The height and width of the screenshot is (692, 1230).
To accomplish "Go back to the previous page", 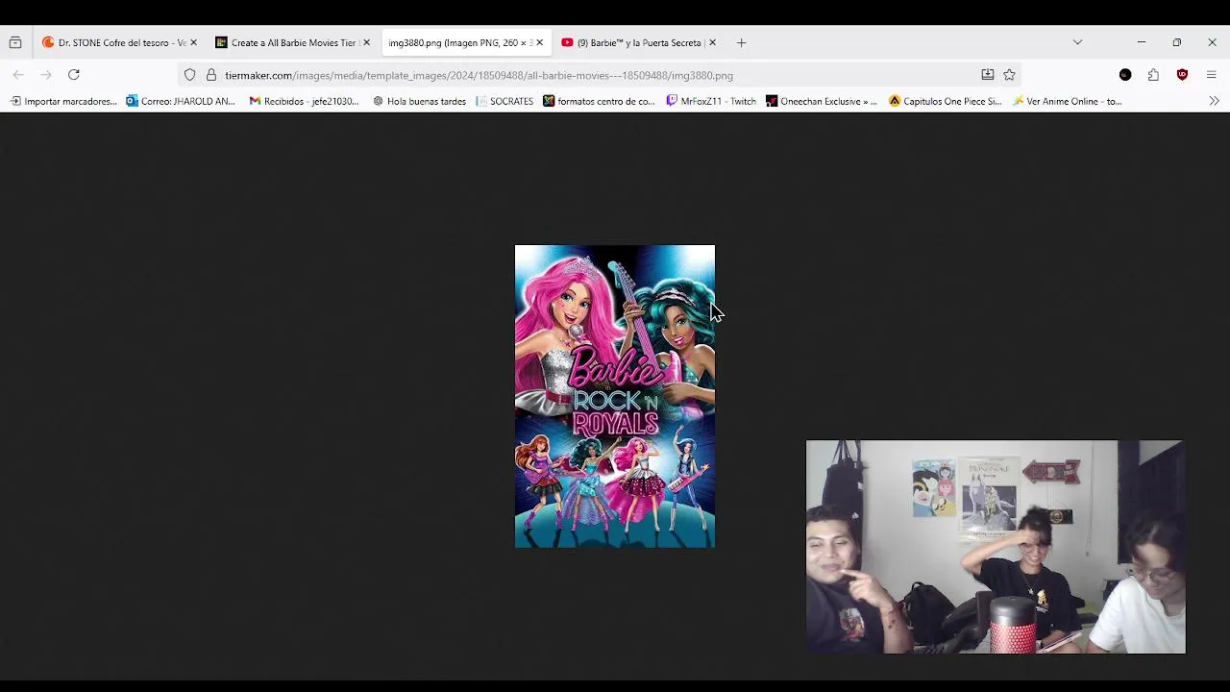I will tap(18, 75).
